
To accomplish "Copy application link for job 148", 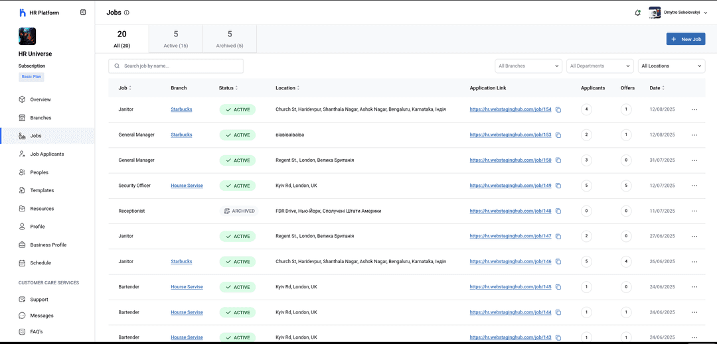I will tap(558, 211).
